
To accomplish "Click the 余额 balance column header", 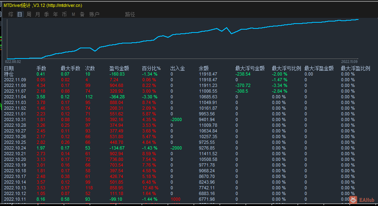I will [204, 68].
